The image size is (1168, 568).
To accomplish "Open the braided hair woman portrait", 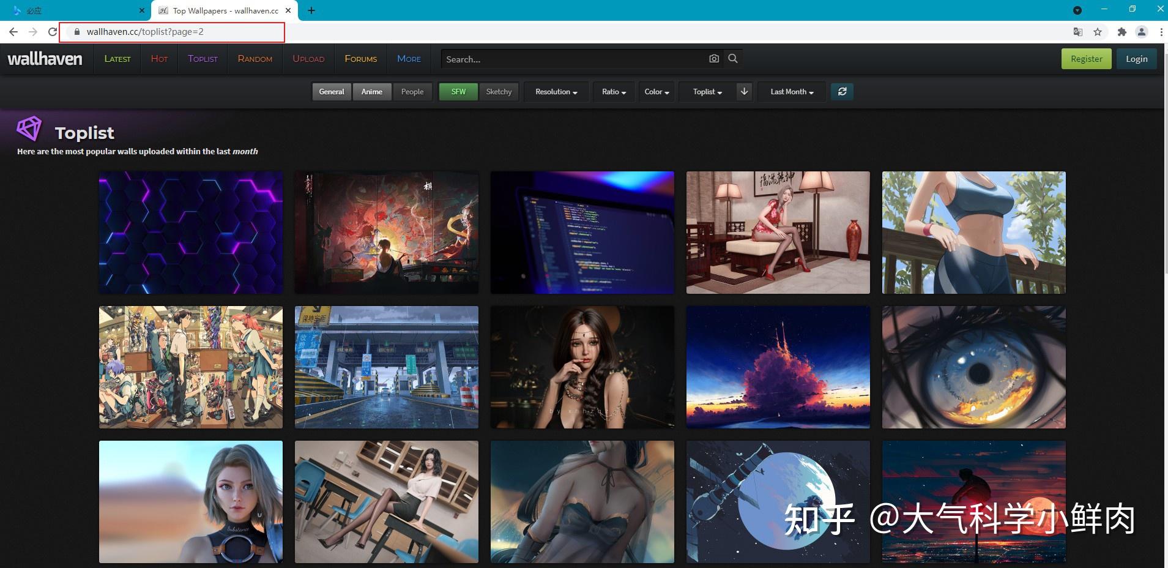I will coord(582,367).
